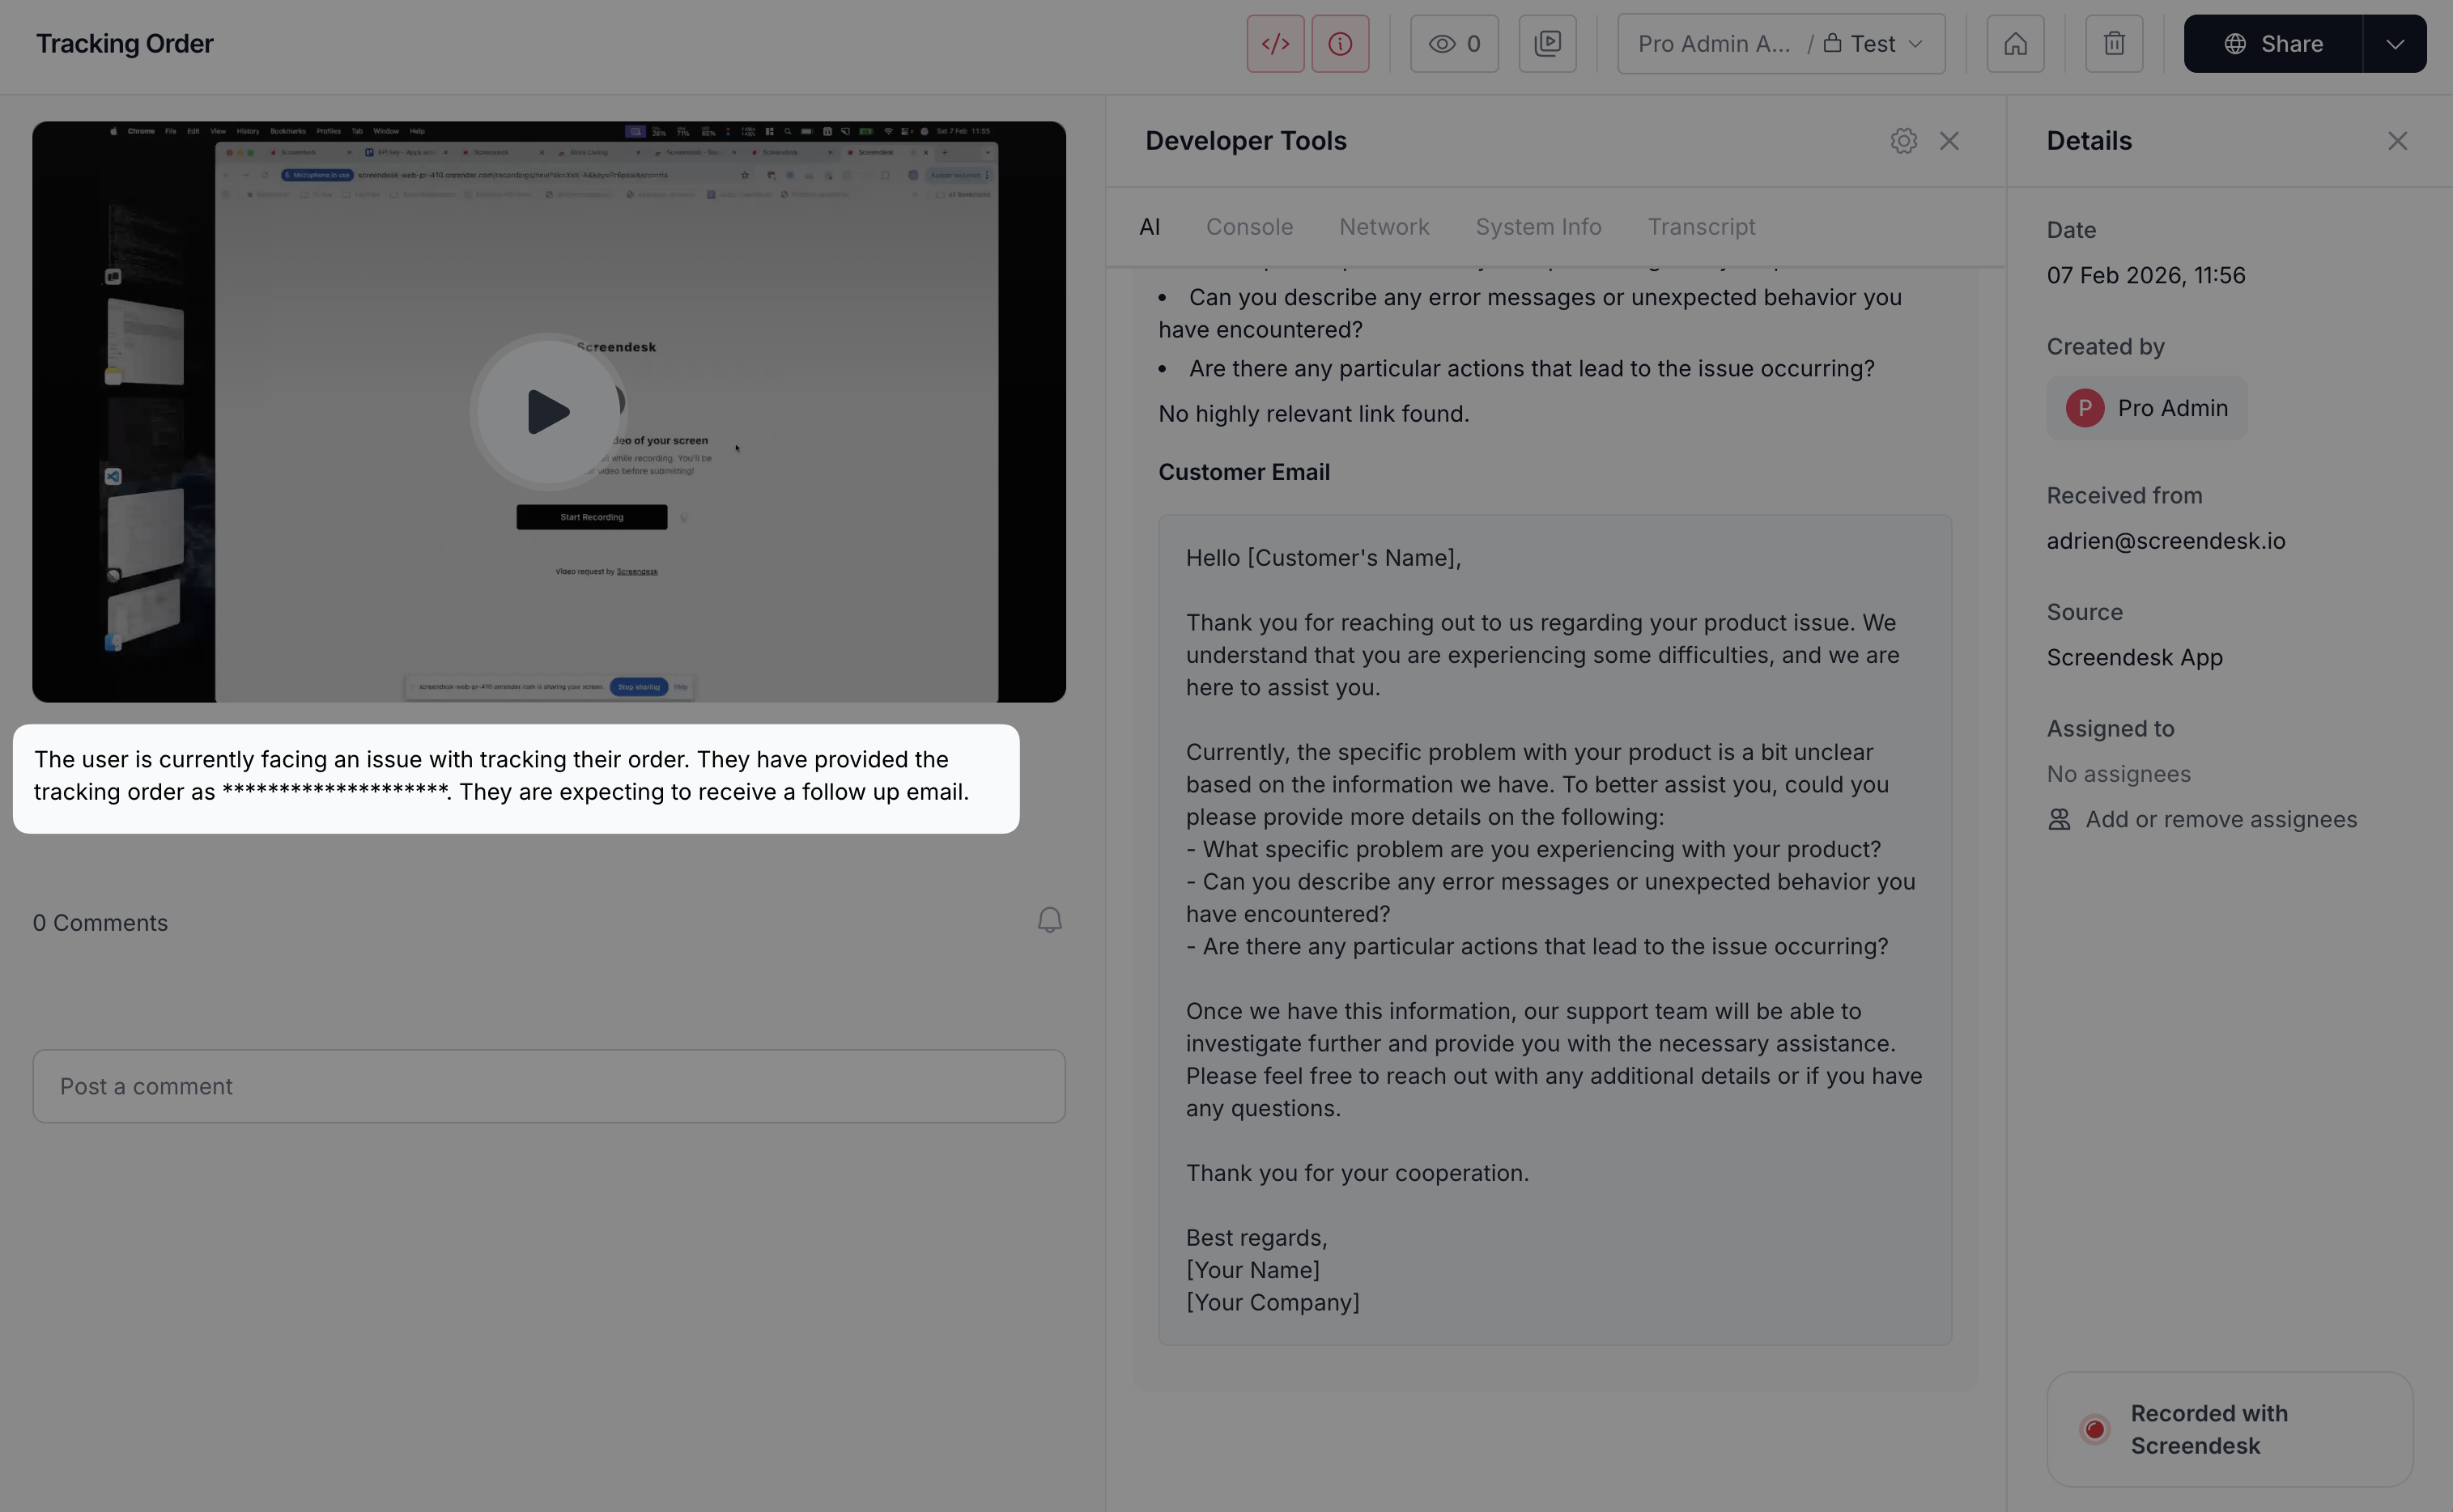Delete recording with trash icon
This screenshot has width=2453, height=1512.
[x=2114, y=44]
